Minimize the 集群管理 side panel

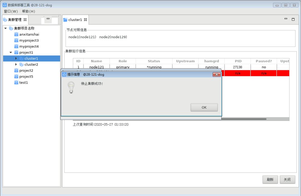[x=48, y=19]
